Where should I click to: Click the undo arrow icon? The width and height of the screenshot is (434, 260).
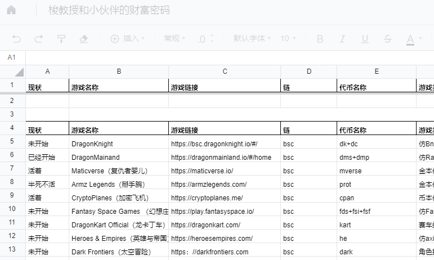(16, 39)
